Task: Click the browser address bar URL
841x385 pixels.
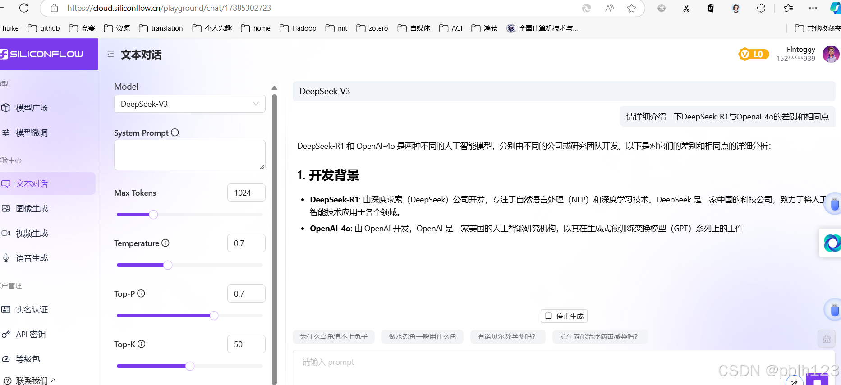Action: [169, 8]
